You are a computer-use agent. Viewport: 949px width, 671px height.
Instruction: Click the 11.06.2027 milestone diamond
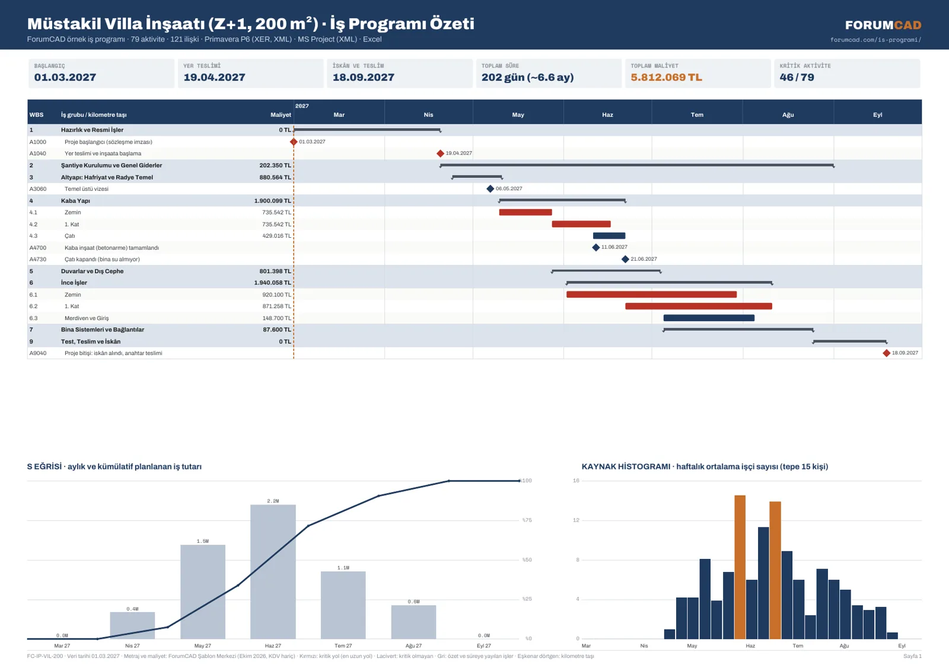(x=596, y=247)
